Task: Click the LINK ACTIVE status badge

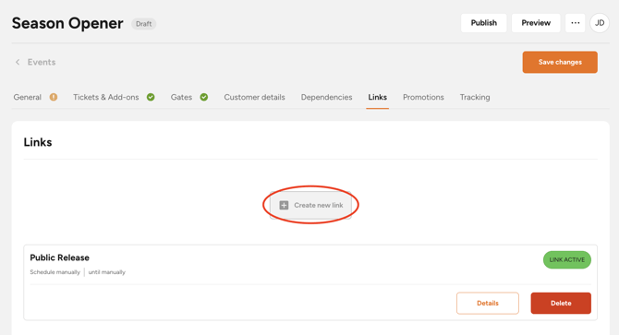Action: pyautogui.click(x=567, y=259)
